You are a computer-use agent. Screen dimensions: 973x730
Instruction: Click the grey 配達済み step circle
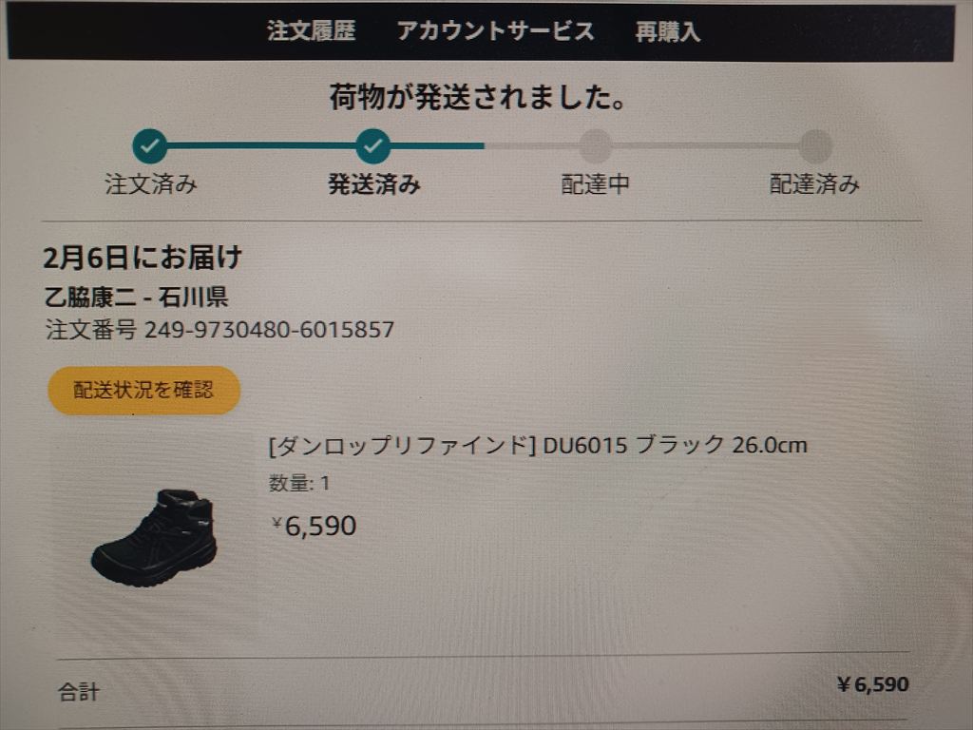click(815, 146)
